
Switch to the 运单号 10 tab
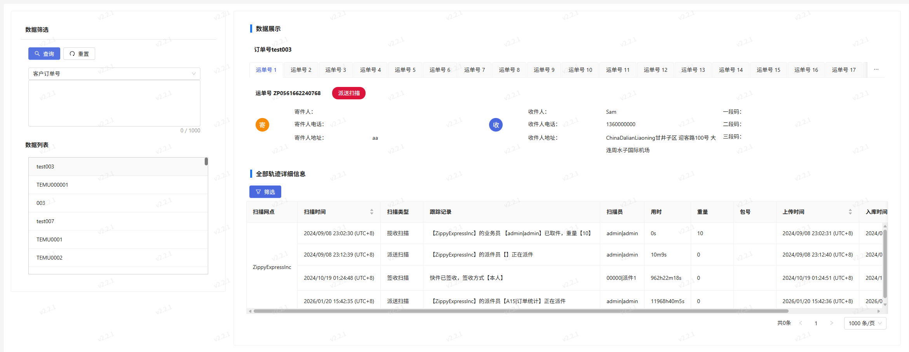(580, 70)
